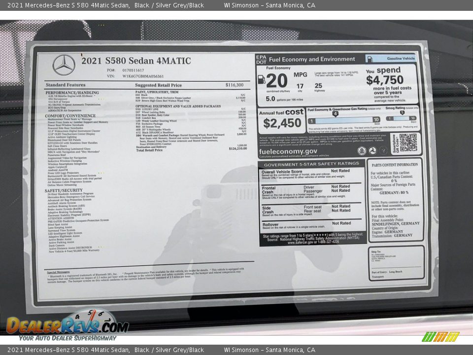Click the gas pump icon in Gasoline Vehicle banner
This screenshot has width=473, height=355.
coord(370,59)
